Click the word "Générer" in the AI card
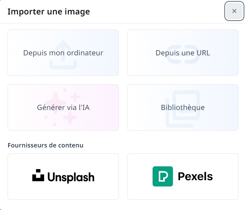 pyautogui.click(x=49, y=107)
